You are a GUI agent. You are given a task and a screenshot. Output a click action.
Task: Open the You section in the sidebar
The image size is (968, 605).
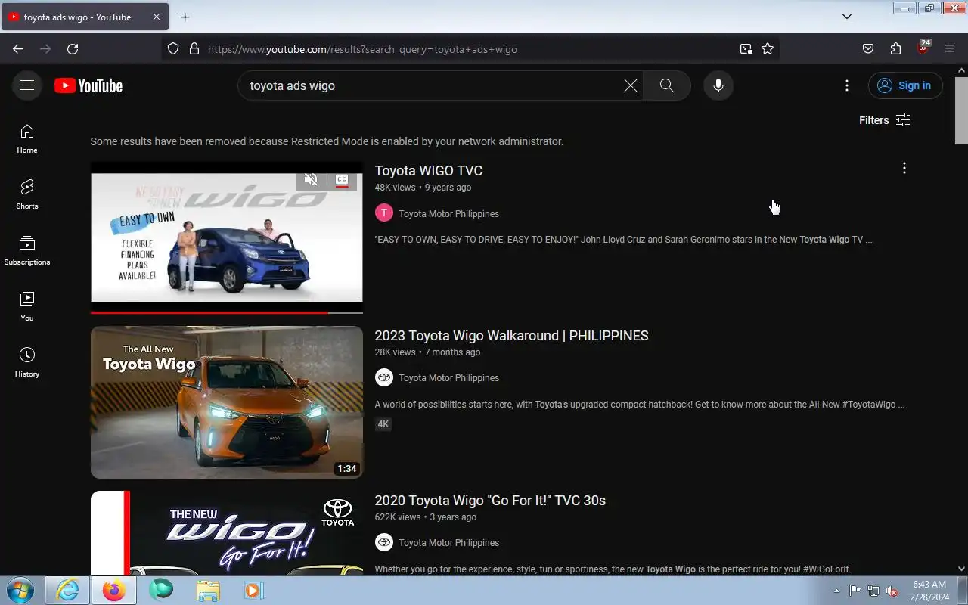27,306
